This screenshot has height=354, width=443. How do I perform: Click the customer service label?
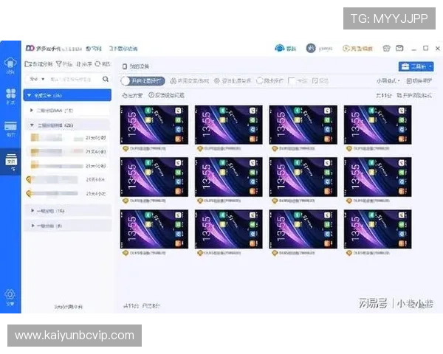pos(292,49)
